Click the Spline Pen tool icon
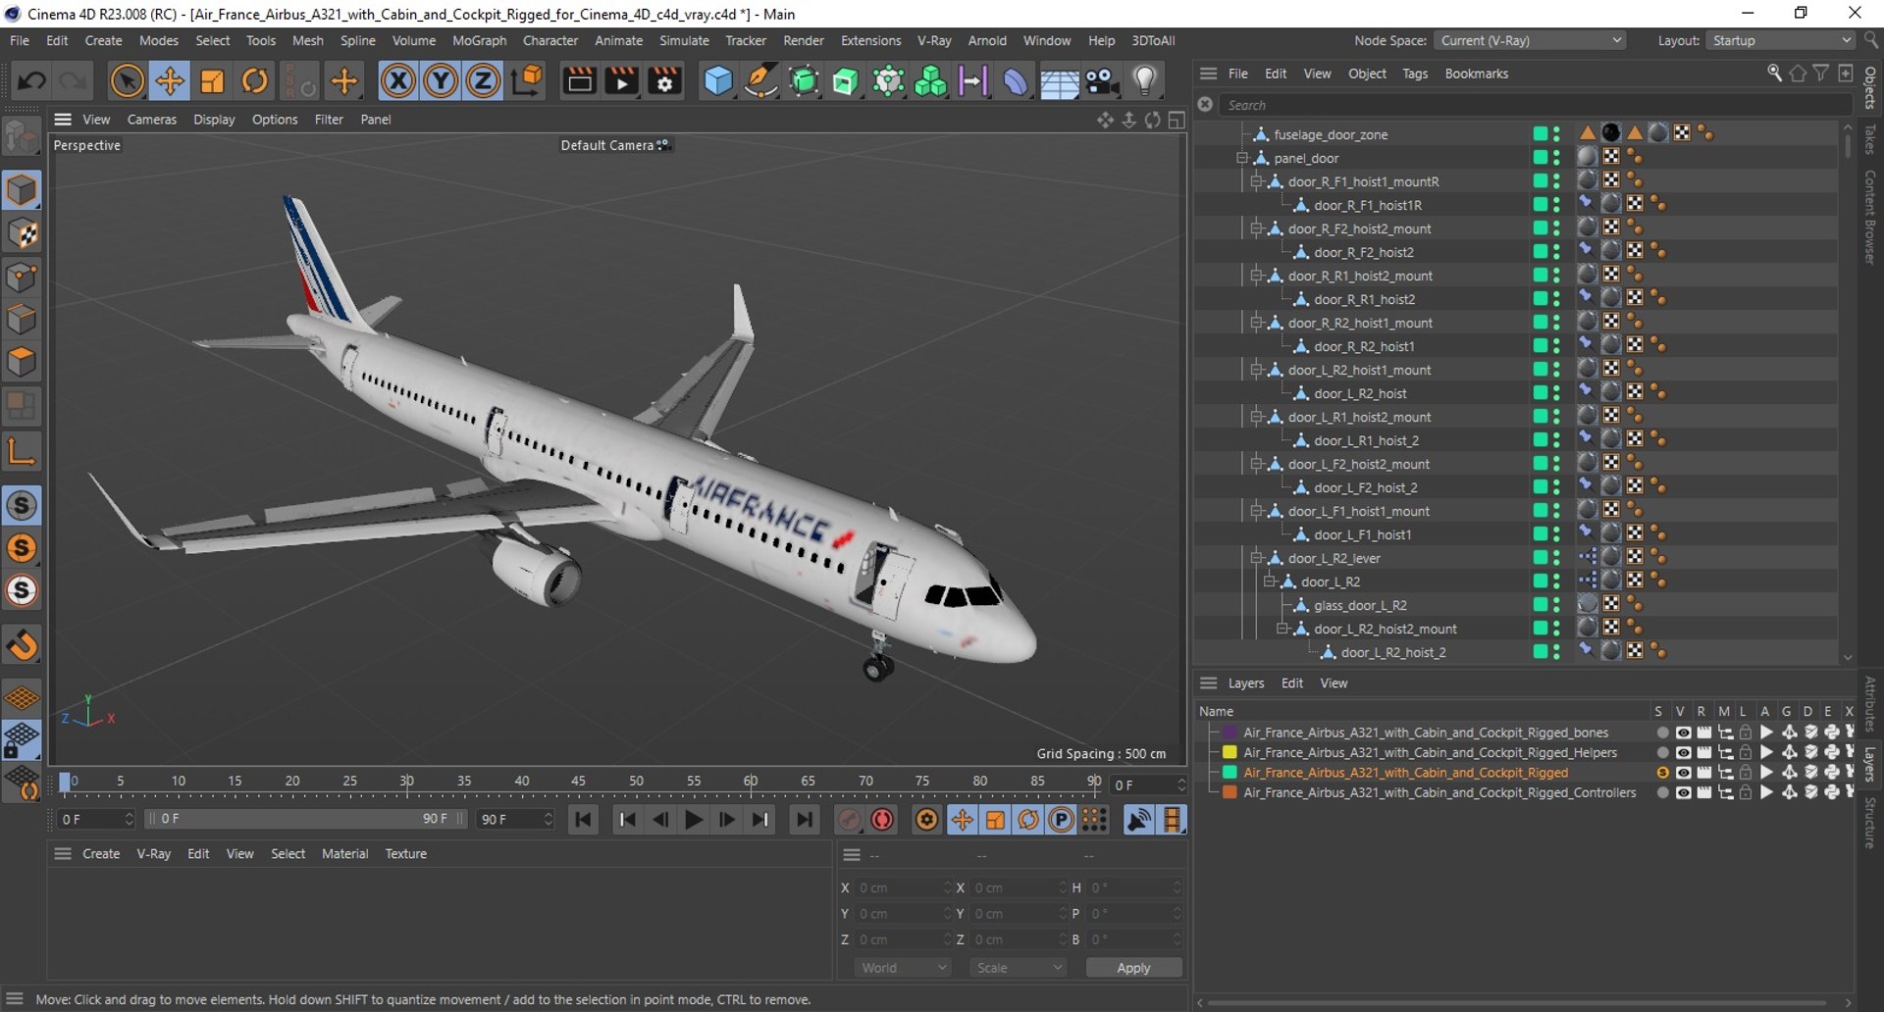Screen dimensions: 1884x1012 [x=761, y=81]
